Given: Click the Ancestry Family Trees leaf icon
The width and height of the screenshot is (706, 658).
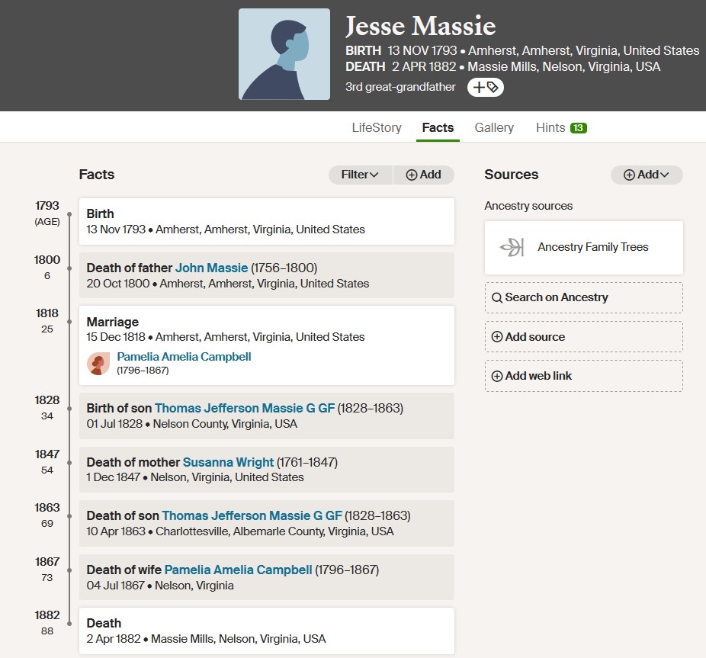Looking at the screenshot, I should click(x=512, y=247).
